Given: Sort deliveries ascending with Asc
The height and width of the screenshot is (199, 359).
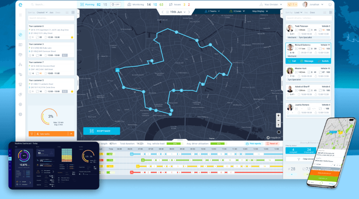Looking at the screenshot, I should 51,12.
